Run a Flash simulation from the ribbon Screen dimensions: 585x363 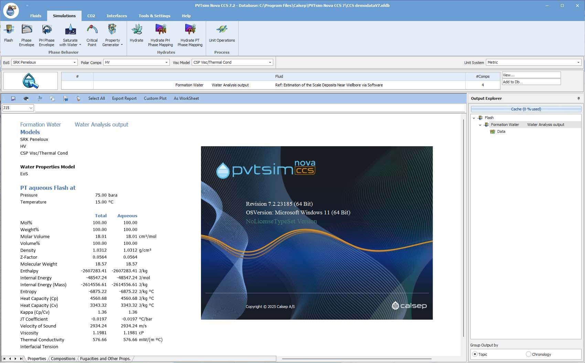[x=9, y=34]
